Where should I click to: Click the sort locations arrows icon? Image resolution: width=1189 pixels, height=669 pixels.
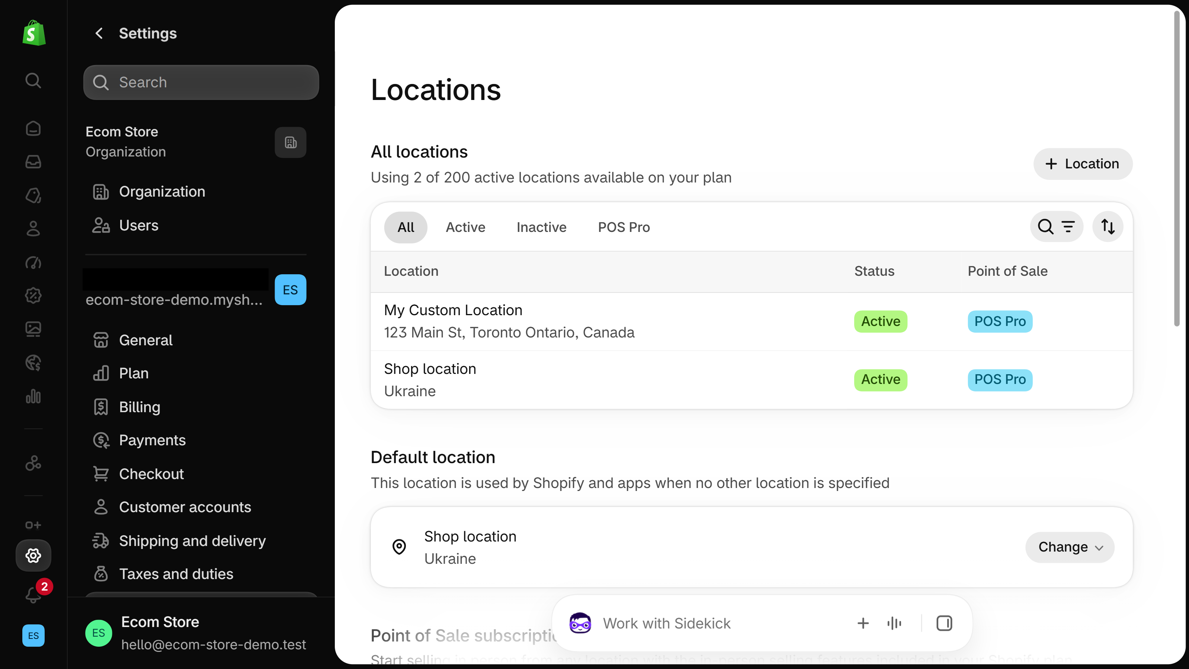[x=1108, y=227]
